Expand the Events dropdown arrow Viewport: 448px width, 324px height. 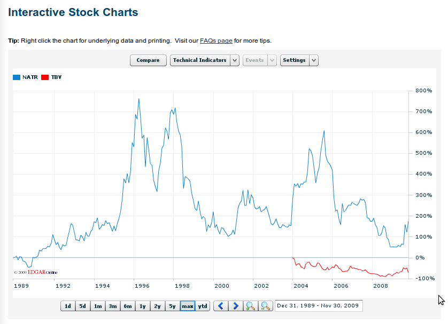point(272,60)
